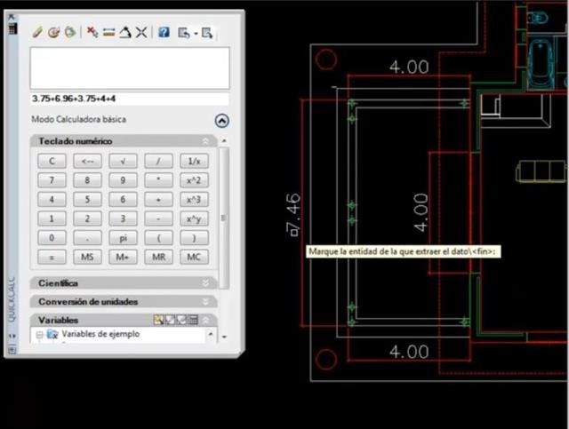Viewport: 569px width, 429px height.
Task: Click the number 1 key
Action: (x=52, y=218)
